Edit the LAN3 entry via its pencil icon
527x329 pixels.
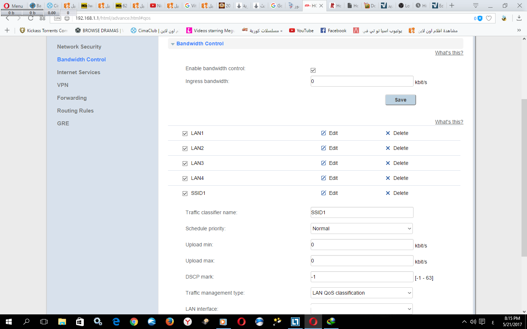[x=324, y=163]
